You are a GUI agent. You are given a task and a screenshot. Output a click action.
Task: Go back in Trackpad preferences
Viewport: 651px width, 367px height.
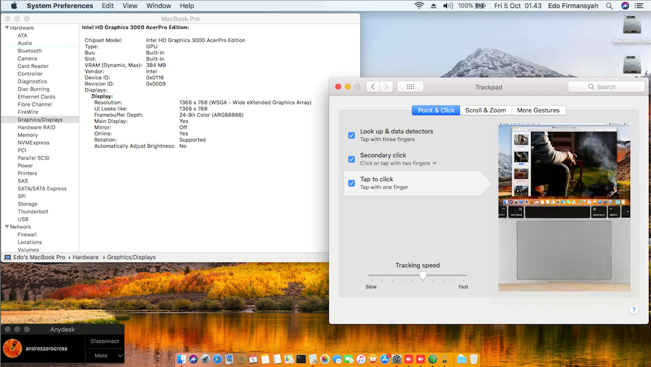(x=373, y=86)
